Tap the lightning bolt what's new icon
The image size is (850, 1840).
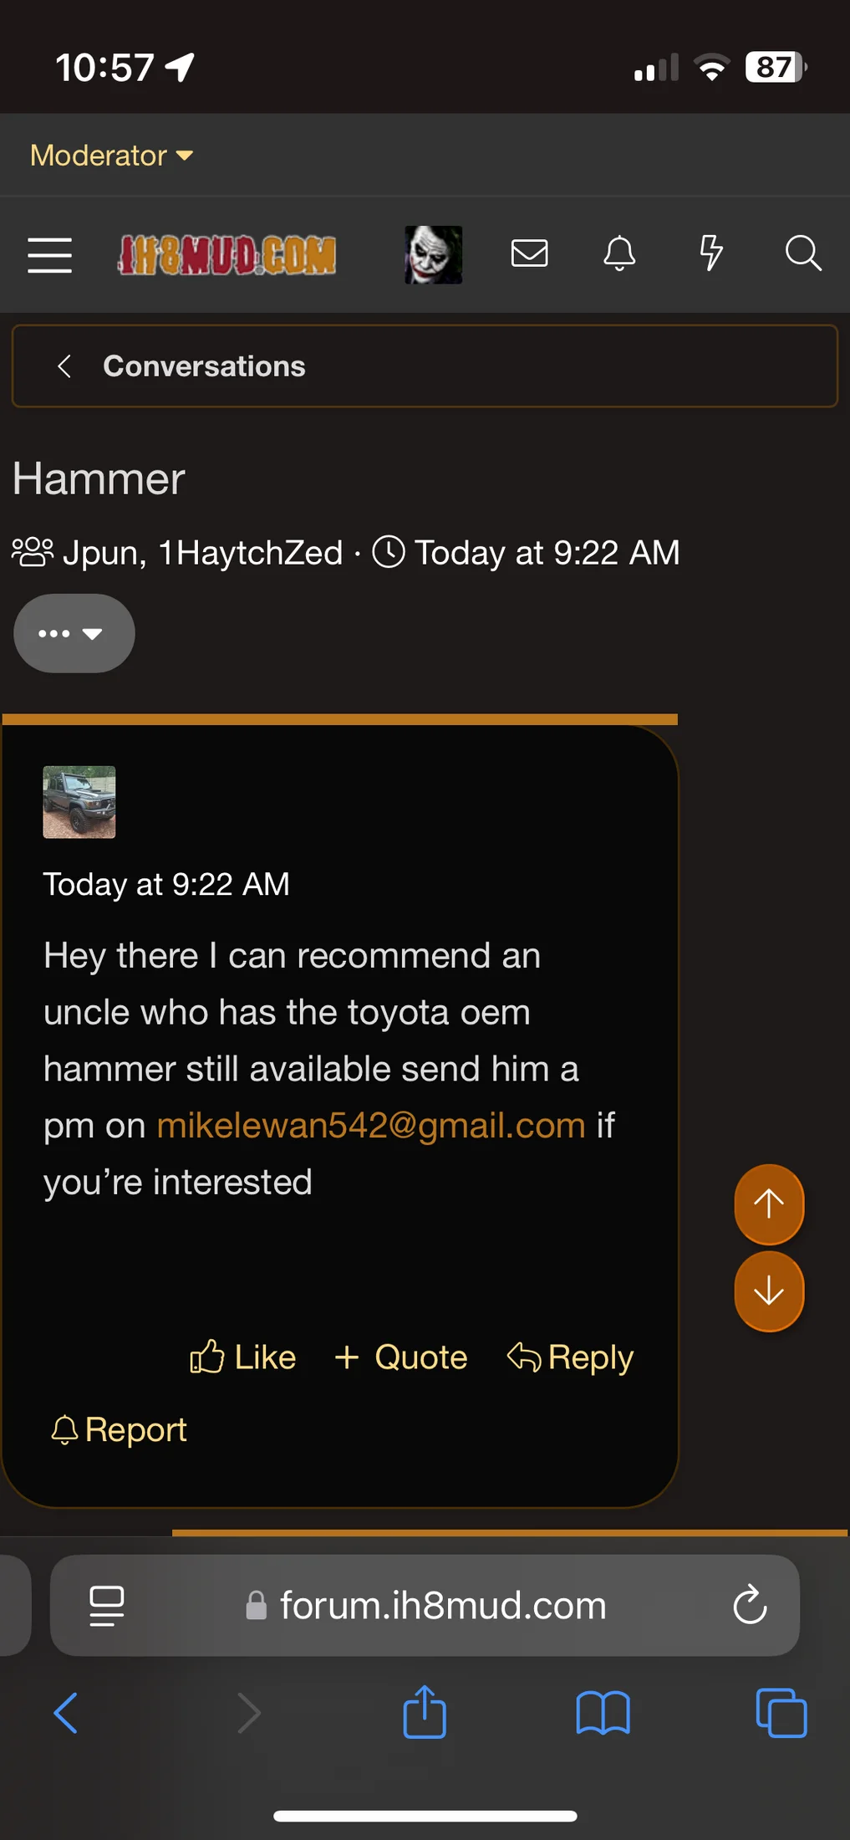point(710,253)
